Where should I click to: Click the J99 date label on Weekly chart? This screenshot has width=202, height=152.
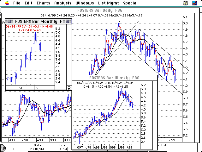coord(122,147)
